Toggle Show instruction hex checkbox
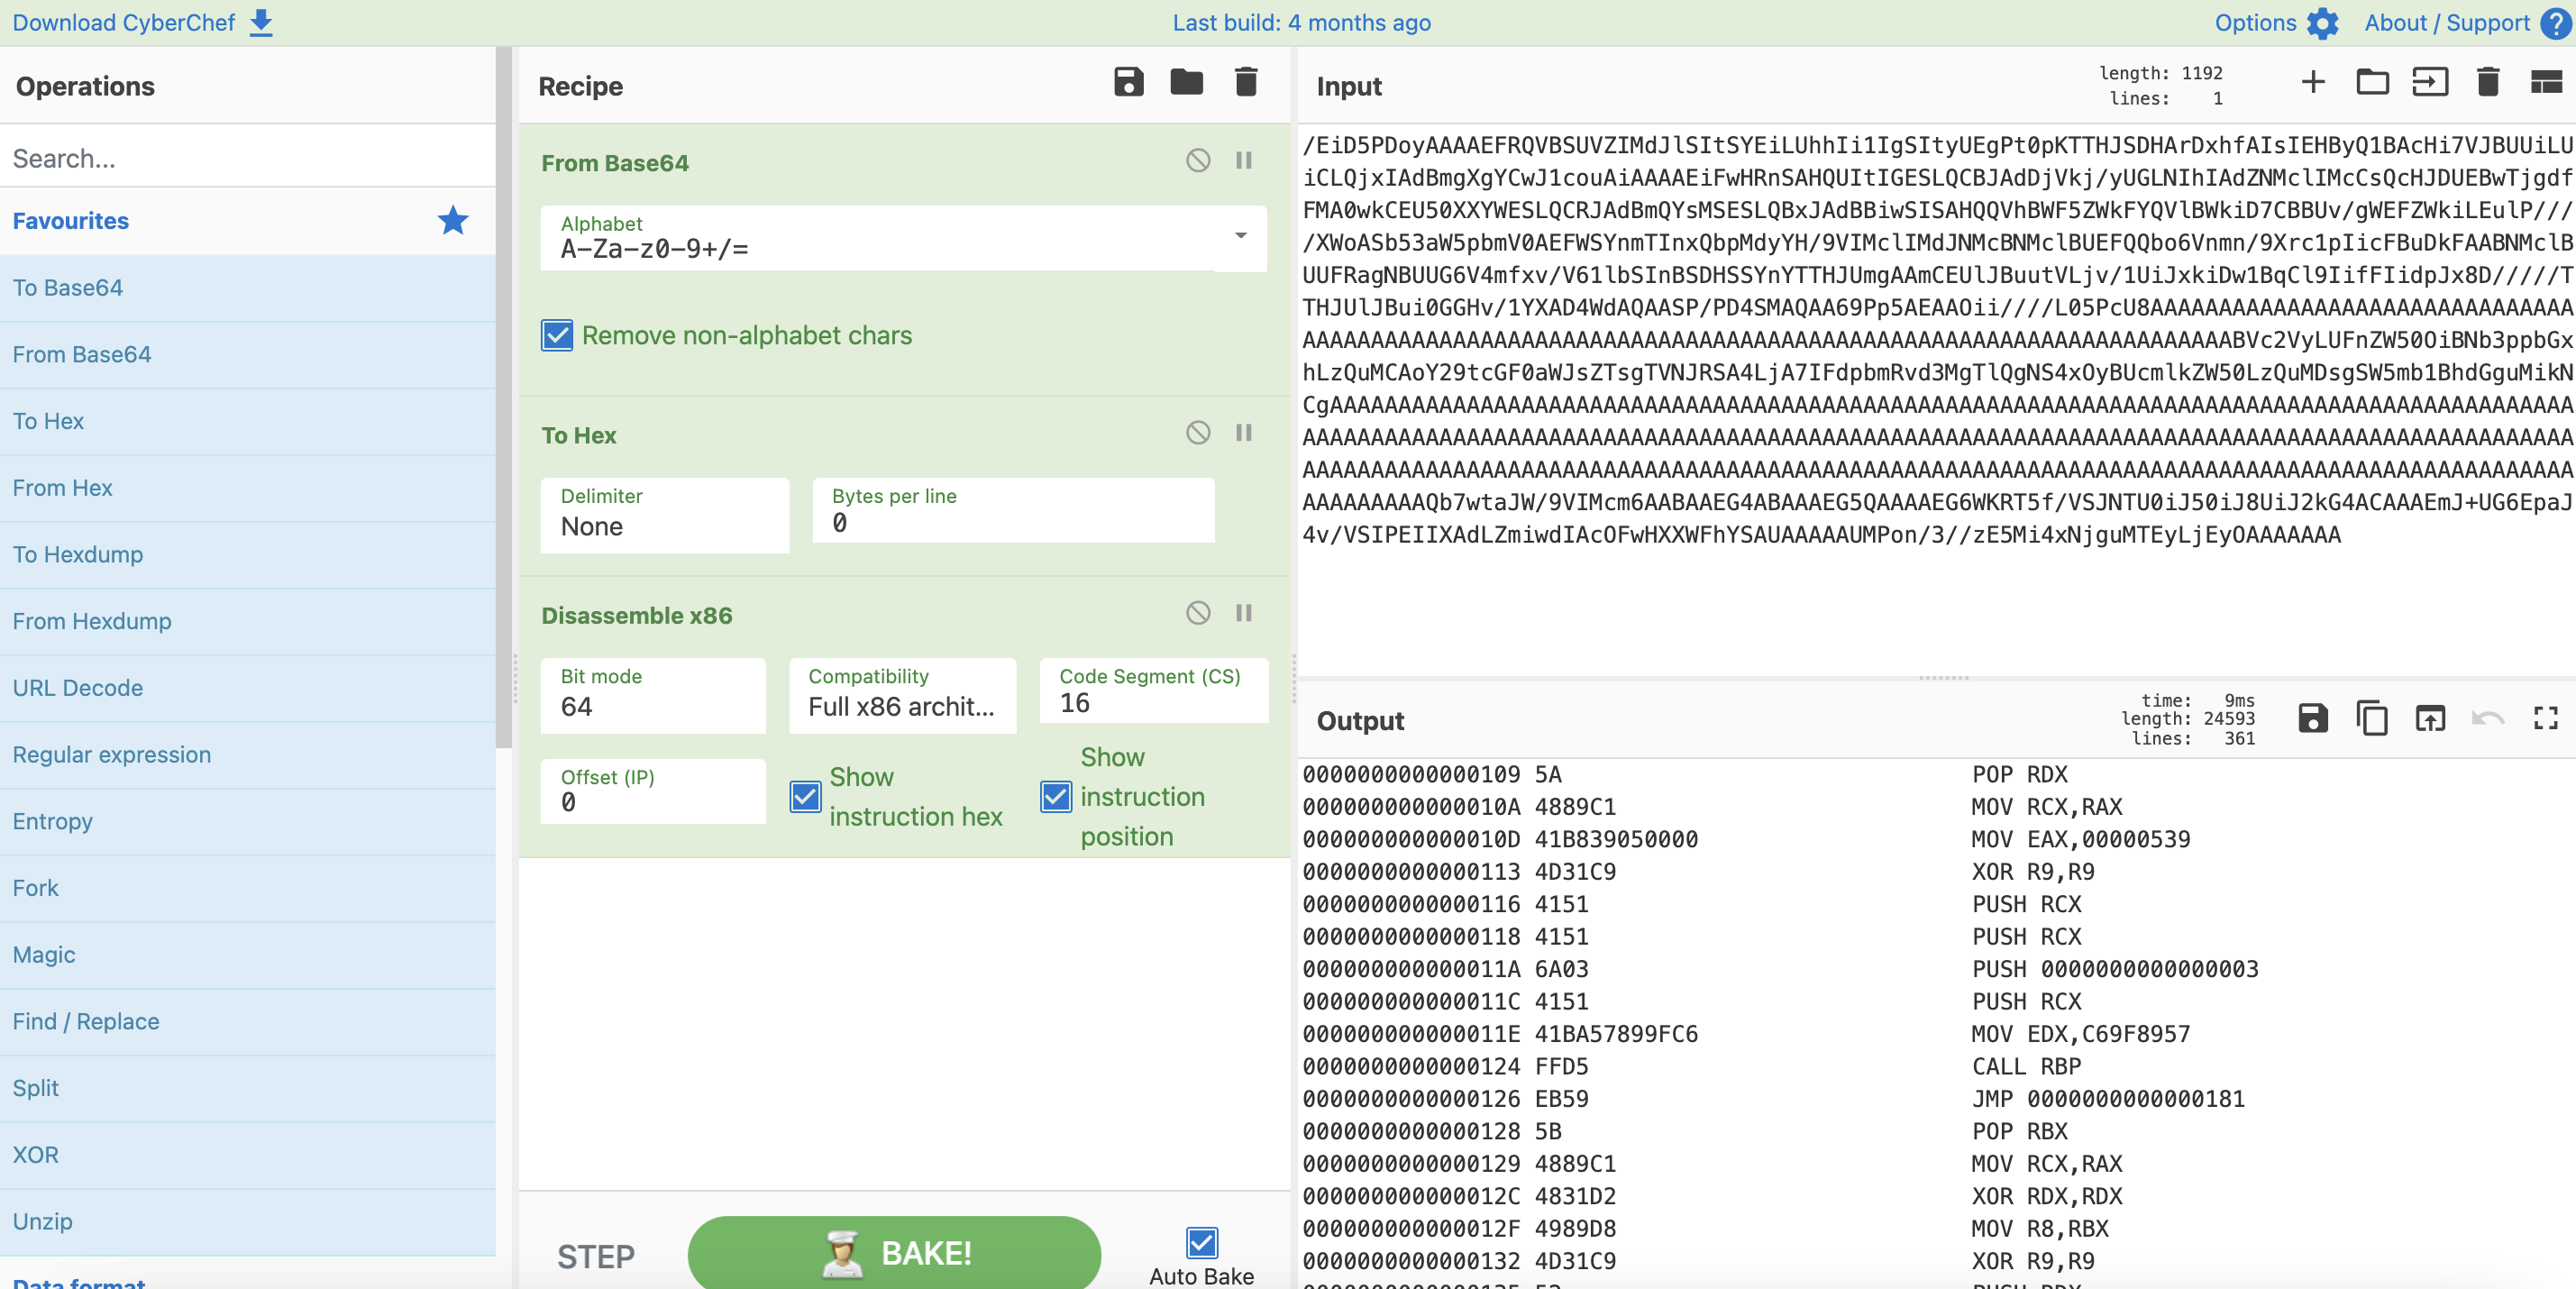The width and height of the screenshot is (2576, 1289). [805, 797]
